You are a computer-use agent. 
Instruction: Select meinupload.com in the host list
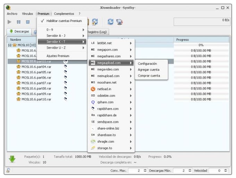(111, 76)
